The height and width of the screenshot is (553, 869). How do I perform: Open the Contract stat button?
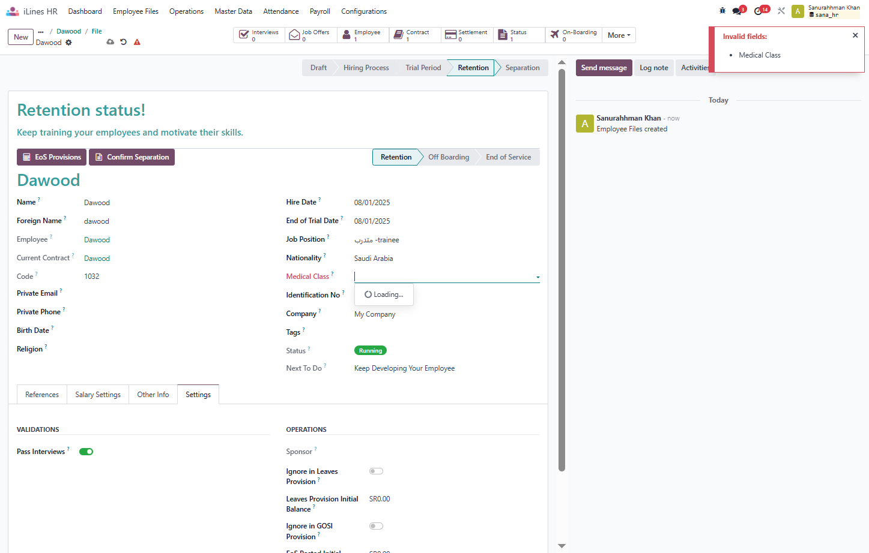[415, 35]
